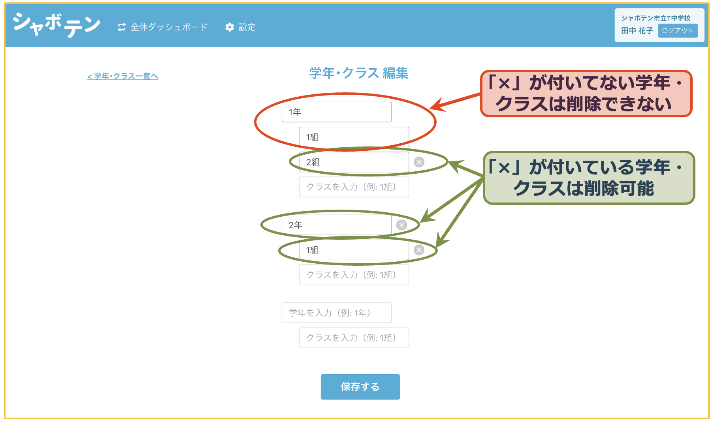Click the 学年・クラス 編集 page heading
This screenshot has width=712, height=422.
(x=359, y=73)
